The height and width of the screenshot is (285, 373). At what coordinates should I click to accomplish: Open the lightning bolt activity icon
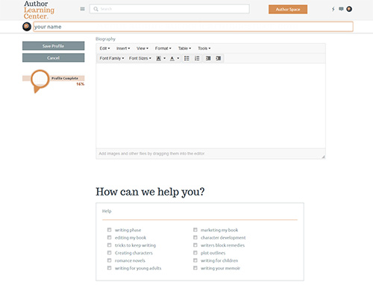coord(333,9)
